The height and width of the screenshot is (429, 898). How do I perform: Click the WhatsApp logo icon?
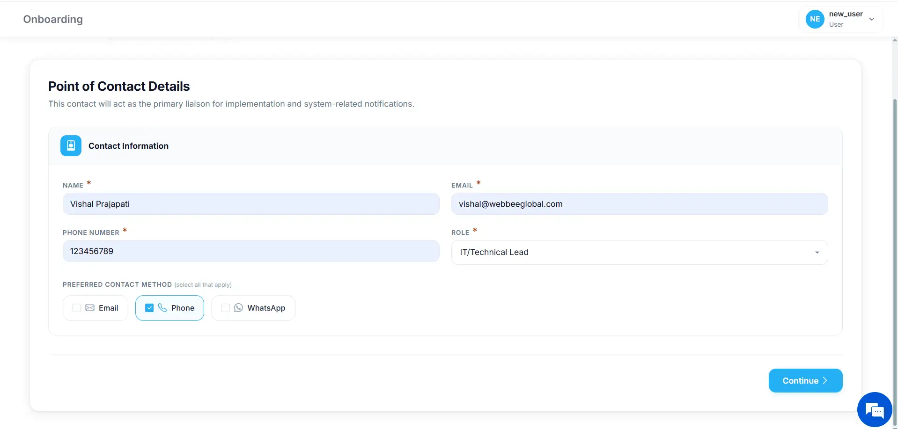238,308
